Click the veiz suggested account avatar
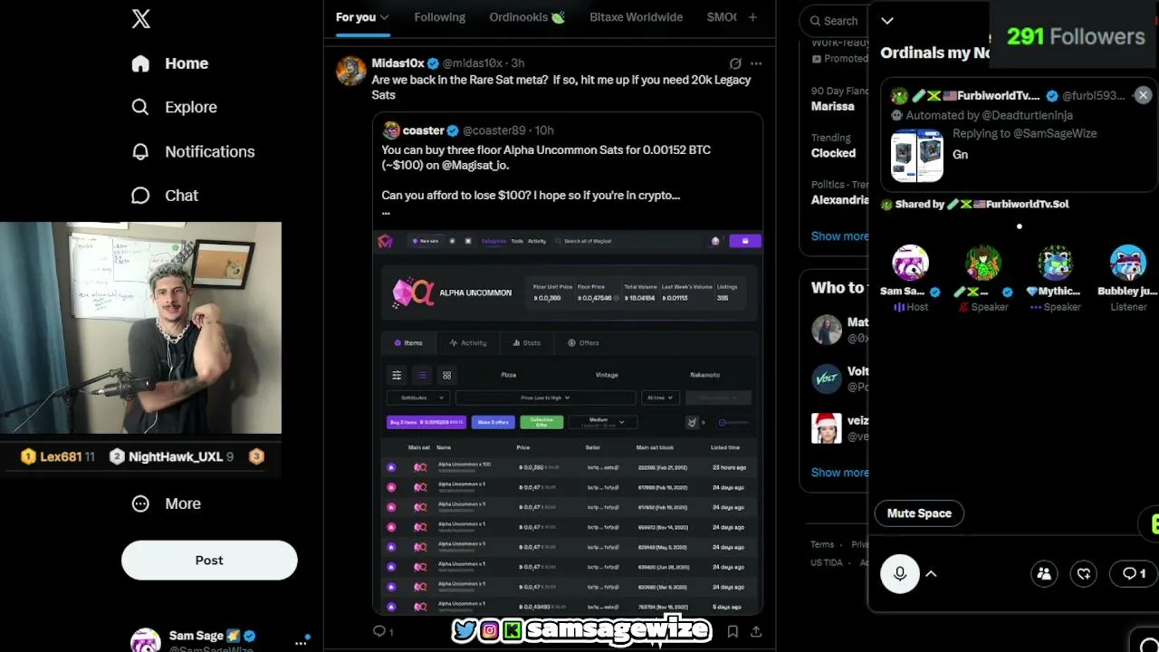The width and height of the screenshot is (1159, 652). point(827,427)
